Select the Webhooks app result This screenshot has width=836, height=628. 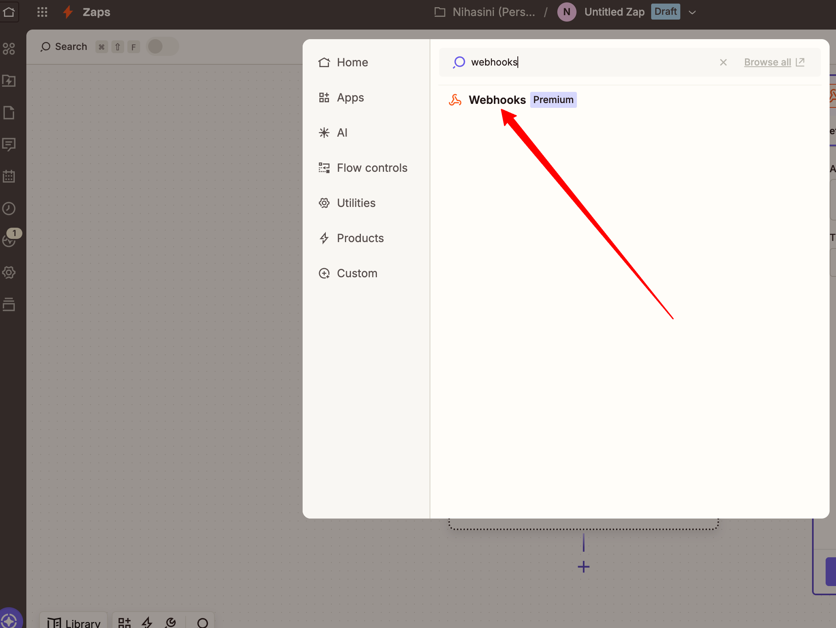click(x=497, y=100)
